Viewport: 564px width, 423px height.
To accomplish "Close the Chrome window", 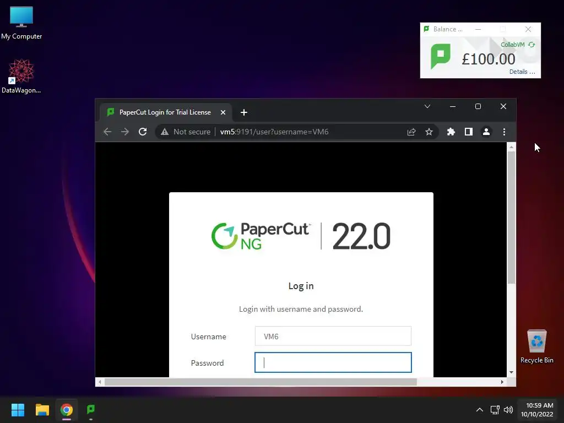I will point(503,106).
